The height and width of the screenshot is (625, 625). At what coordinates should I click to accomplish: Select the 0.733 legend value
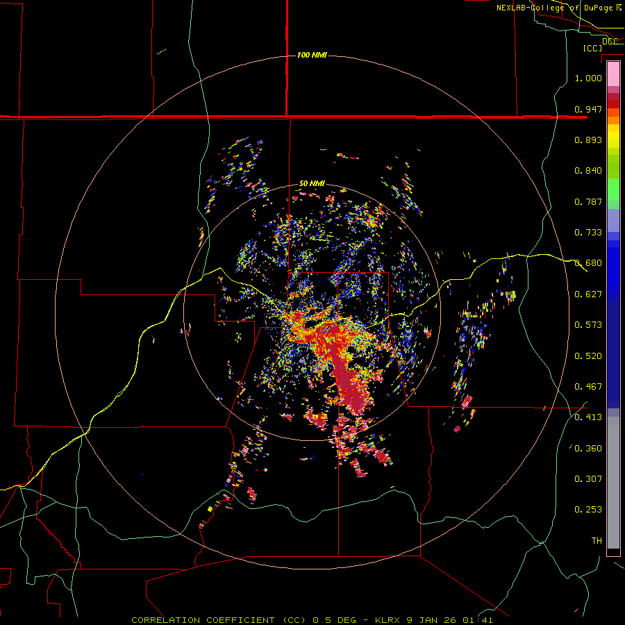(588, 233)
